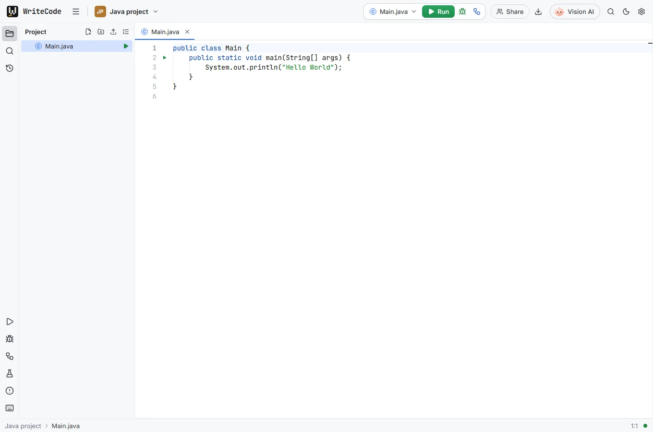
Task: Open the sidebar search panel
Action: tap(10, 51)
